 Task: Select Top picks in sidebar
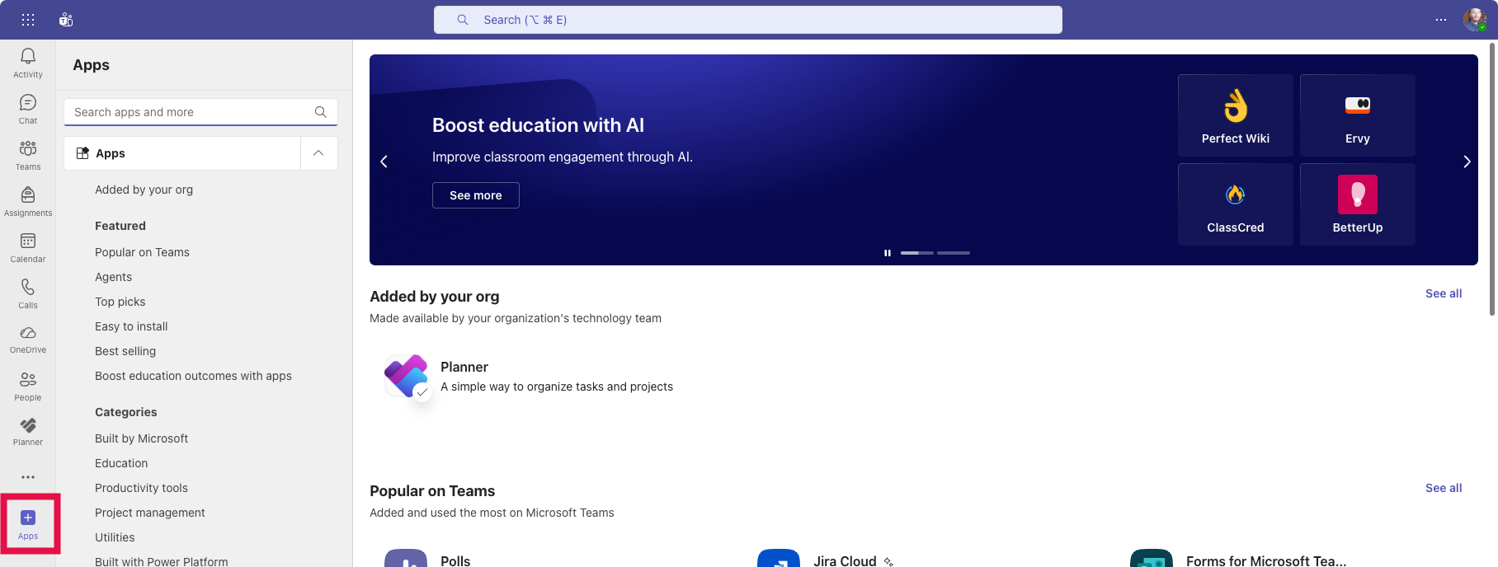click(120, 302)
